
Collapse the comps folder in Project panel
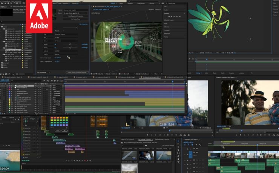(x=1, y=27)
